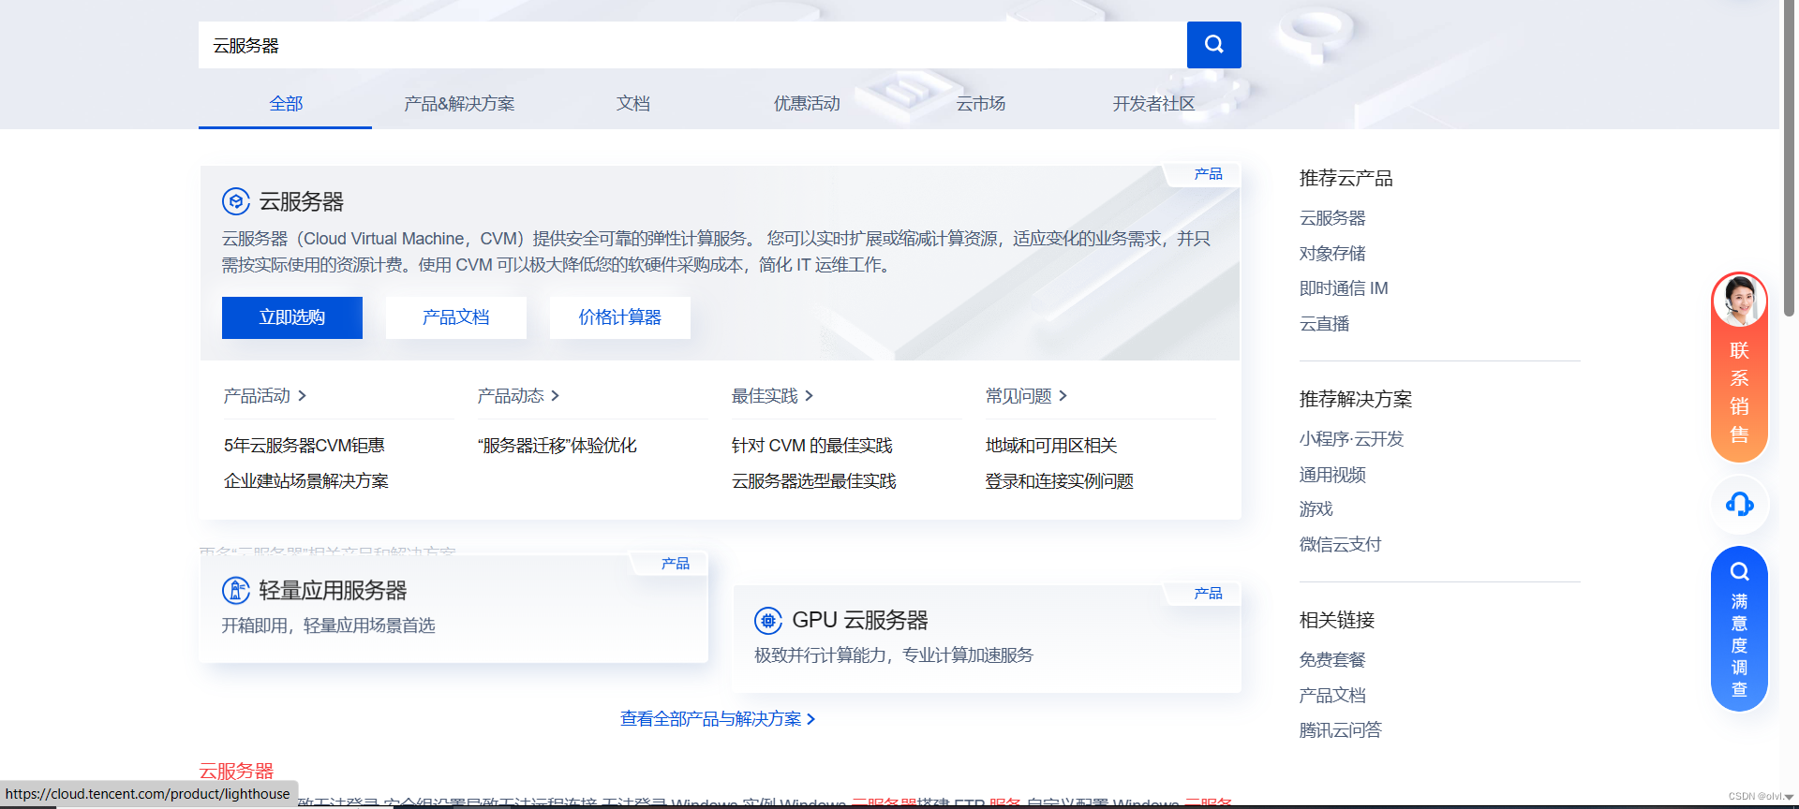Open 联系销售 floating contact widget

click(1739, 367)
